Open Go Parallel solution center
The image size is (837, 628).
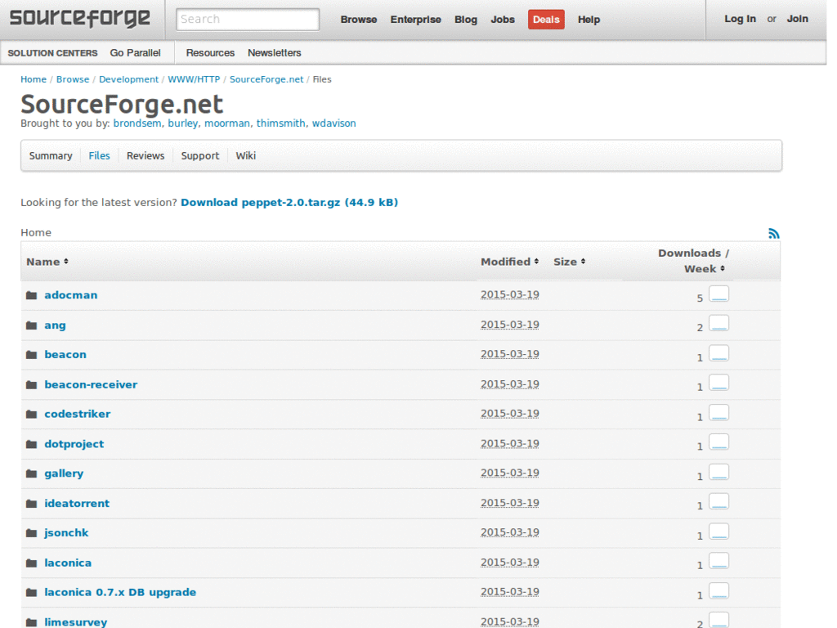point(135,53)
